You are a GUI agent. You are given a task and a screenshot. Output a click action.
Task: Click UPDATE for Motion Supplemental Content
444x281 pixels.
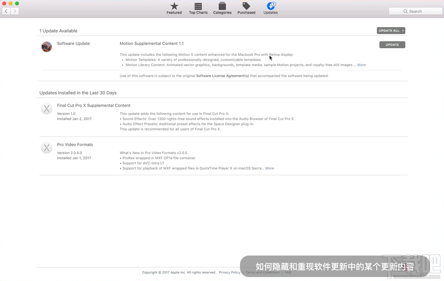(x=392, y=45)
